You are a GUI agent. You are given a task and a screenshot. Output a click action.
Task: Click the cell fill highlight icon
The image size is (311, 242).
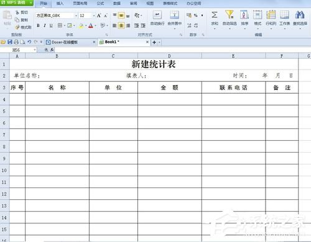pyautogui.click(x=81, y=25)
